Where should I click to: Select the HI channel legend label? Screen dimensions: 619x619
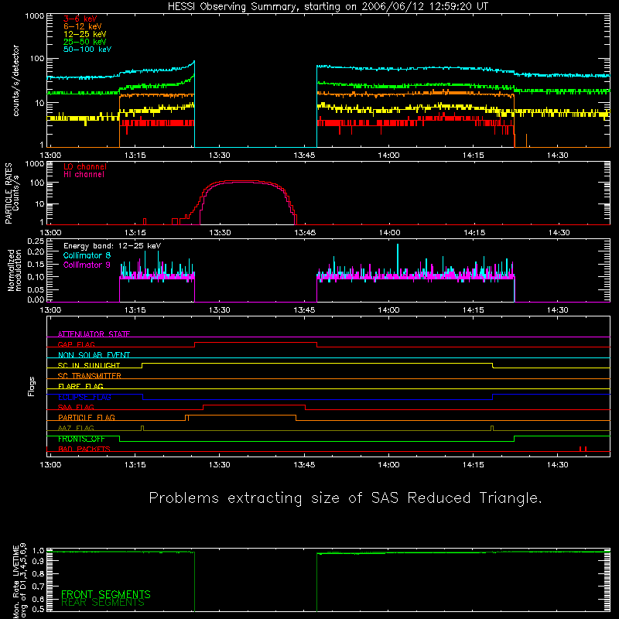[x=84, y=175]
